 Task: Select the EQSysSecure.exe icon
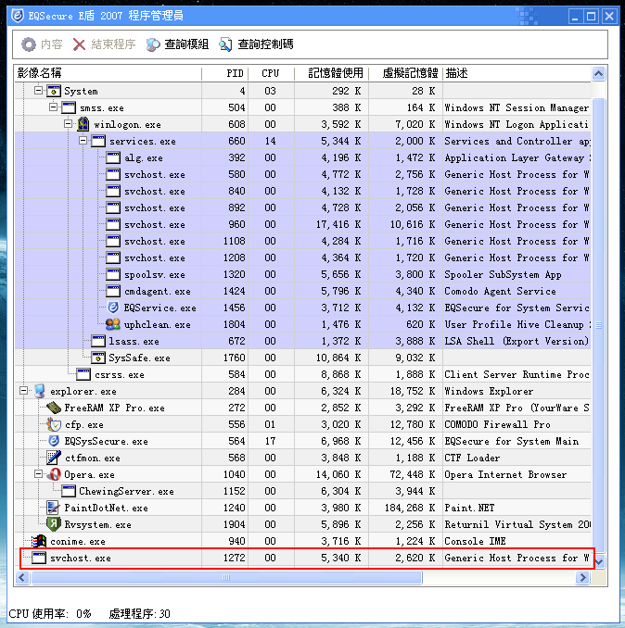click(54, 441)
